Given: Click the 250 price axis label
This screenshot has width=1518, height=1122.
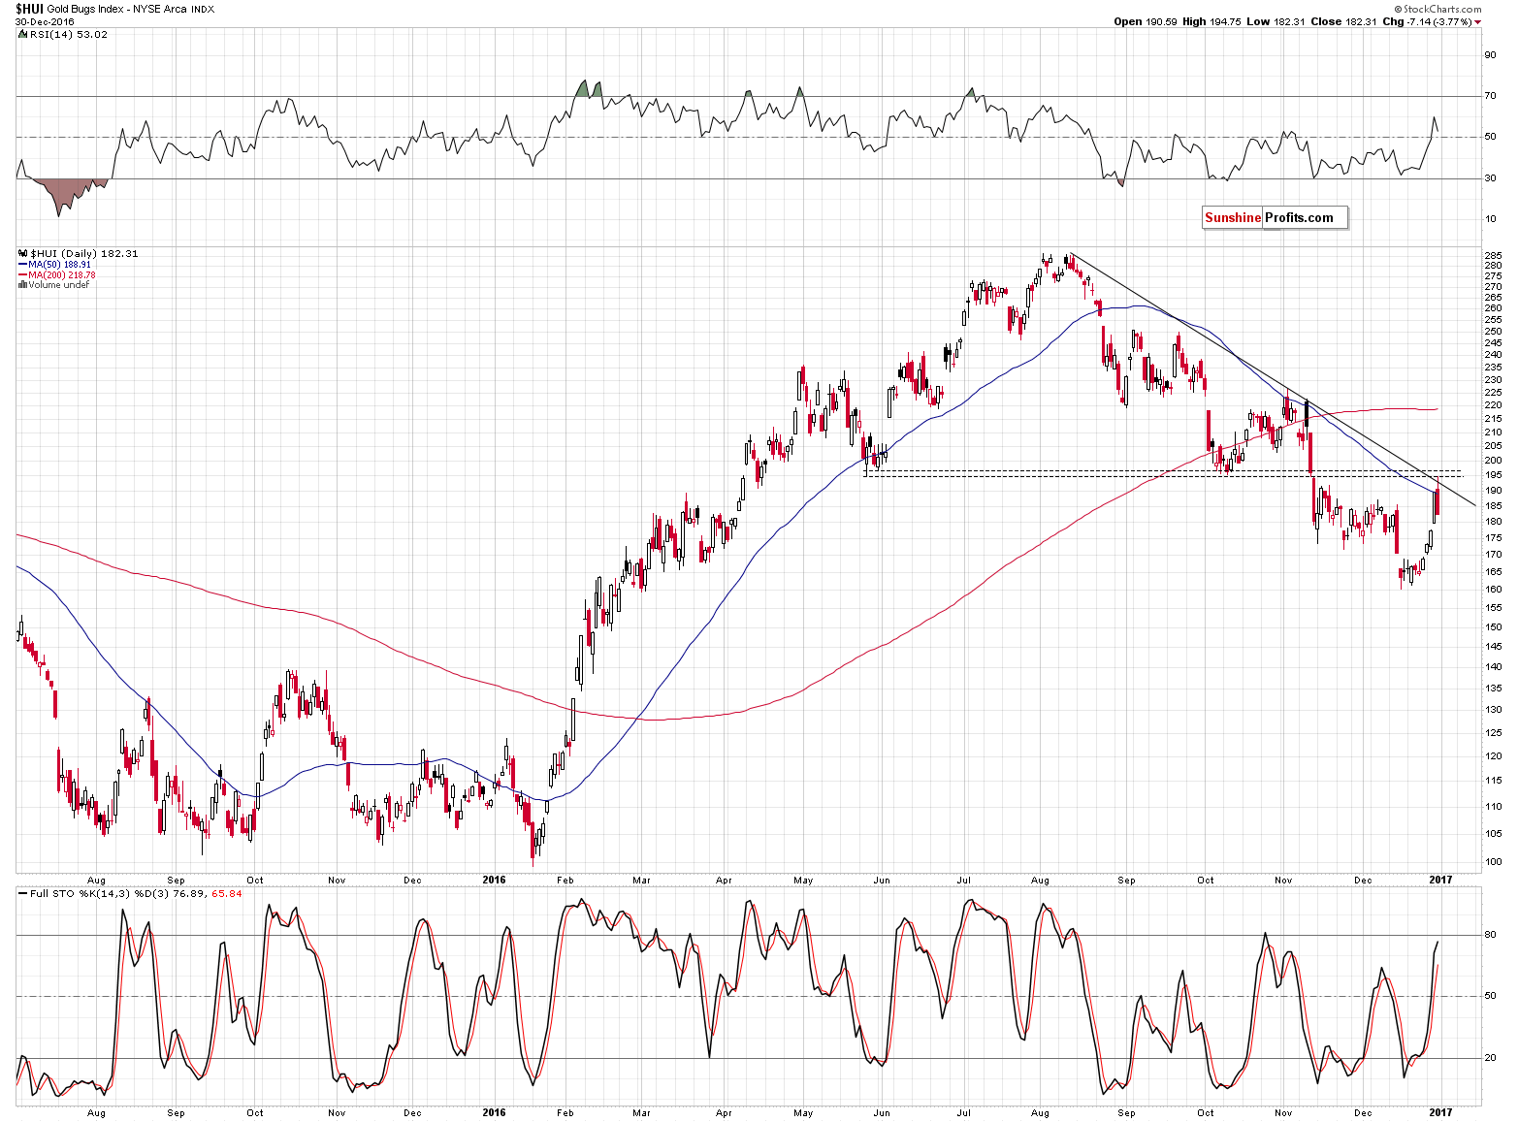Looking at the screenshot, I should pos(1493,331).
